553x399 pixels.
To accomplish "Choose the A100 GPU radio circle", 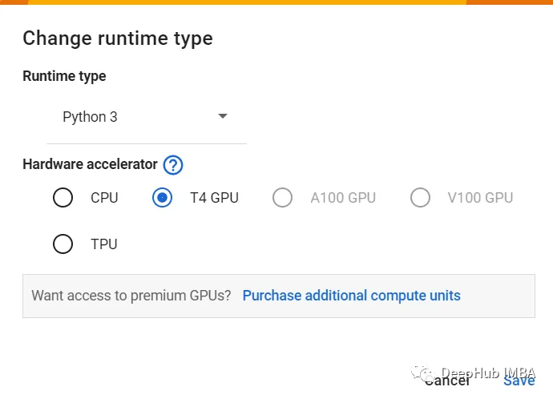I will tap(282, 197).
